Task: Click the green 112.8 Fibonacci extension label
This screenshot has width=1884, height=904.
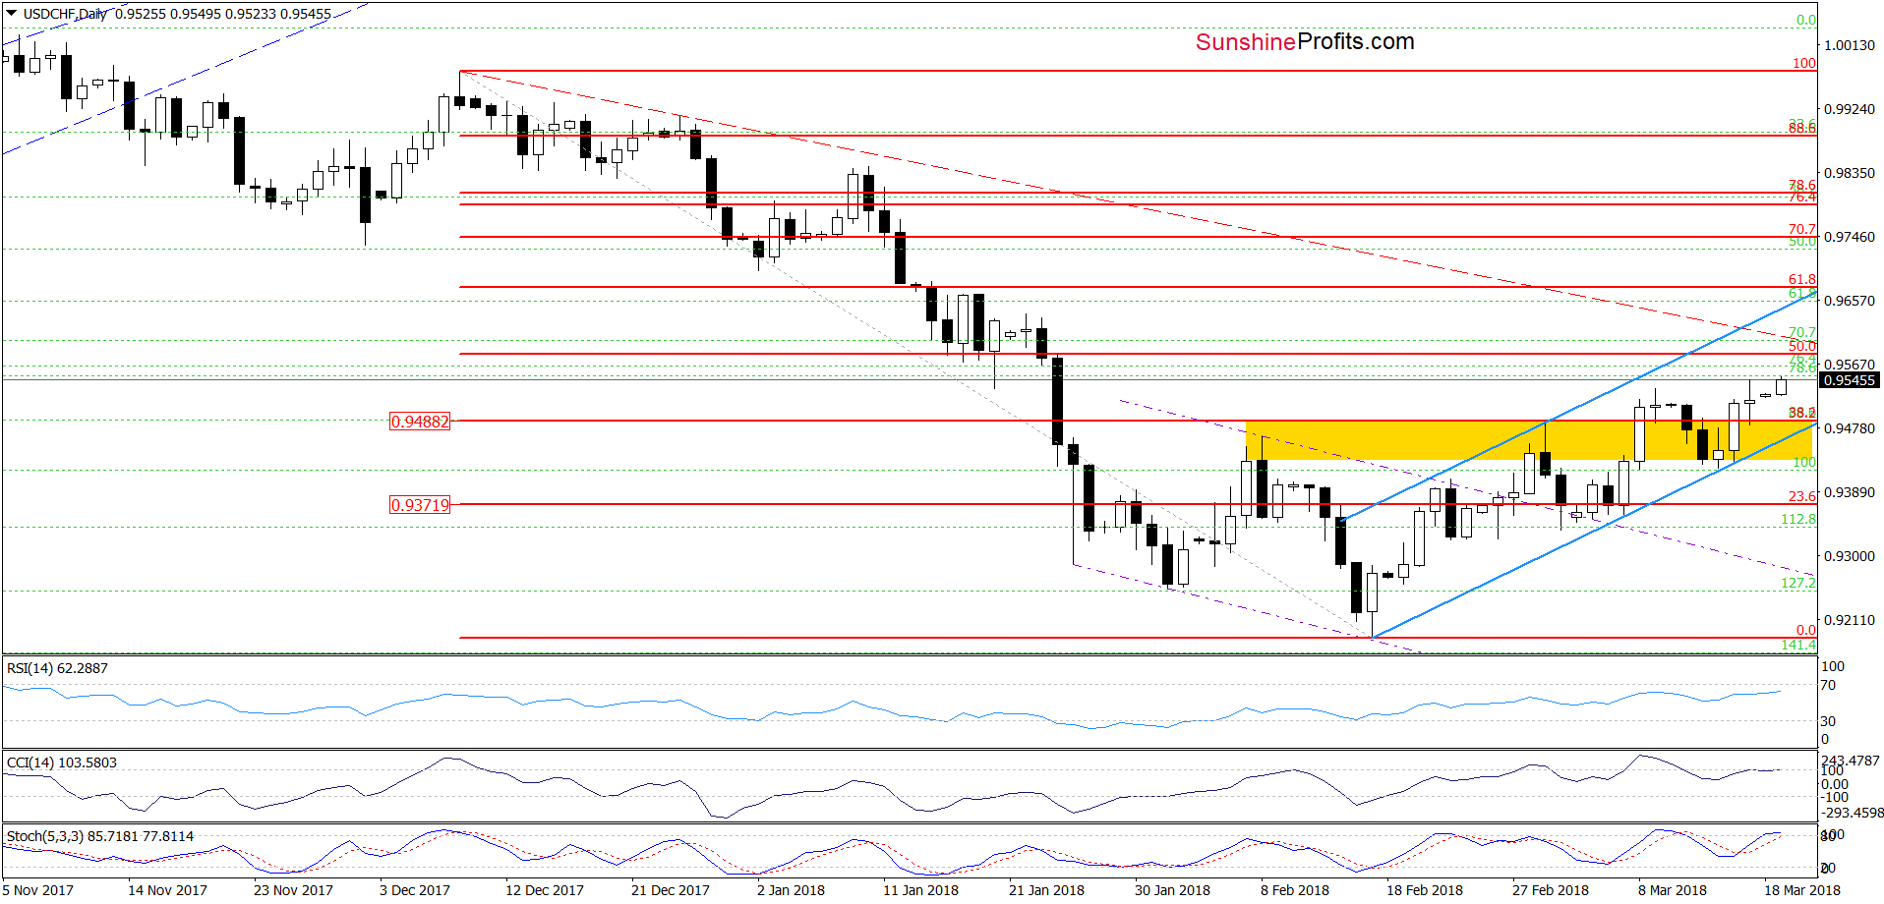Action: [x=1798, y=519]
